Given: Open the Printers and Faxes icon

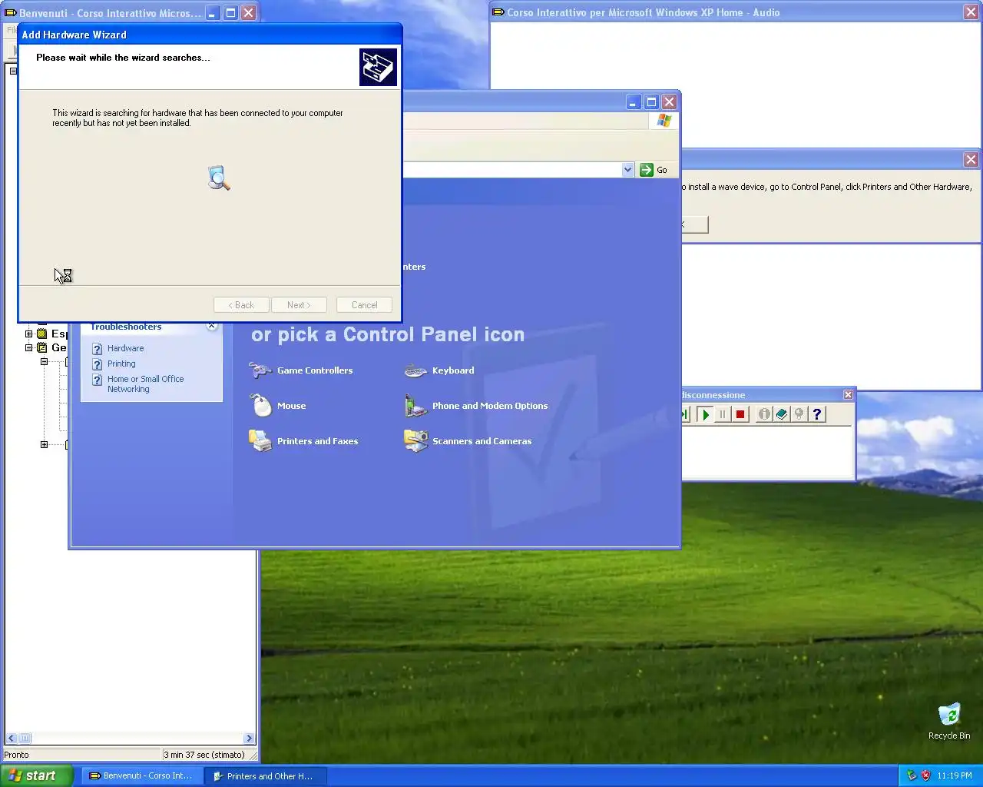Looking at the screenshot, I should 260,441.
